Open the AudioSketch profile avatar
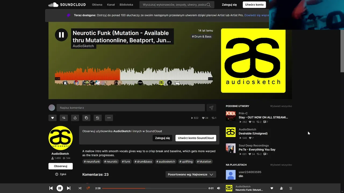This screenshot has width=344, height=193. coord(60,138)
